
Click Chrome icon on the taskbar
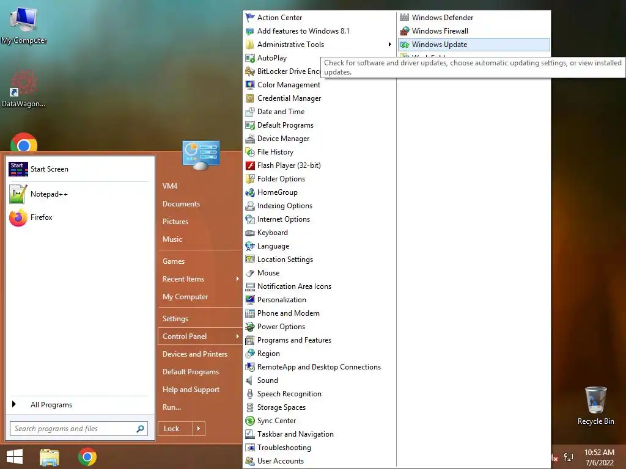click(x=87, y=457)
